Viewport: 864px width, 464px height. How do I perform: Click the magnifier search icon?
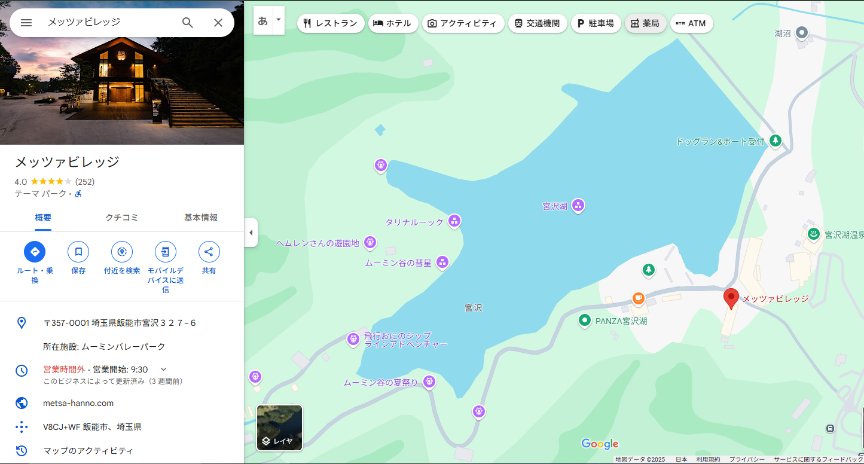pos(188,23)
